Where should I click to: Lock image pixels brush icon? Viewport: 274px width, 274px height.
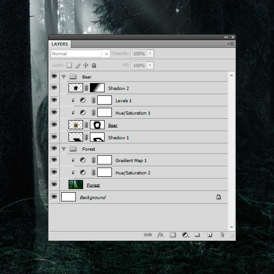[x=78, y=65]
